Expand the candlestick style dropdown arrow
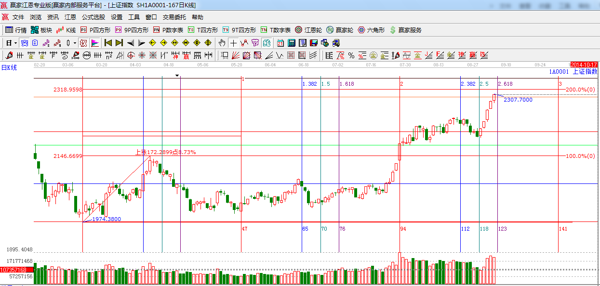The height and width of the screenshot is (286, 600). coord(75,43)
